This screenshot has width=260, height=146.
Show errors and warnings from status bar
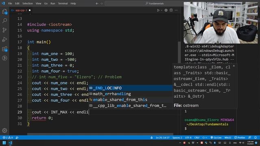(x=8, y=137)
